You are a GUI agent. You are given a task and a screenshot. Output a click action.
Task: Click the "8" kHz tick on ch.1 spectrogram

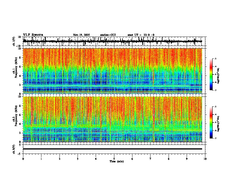point(20,58)
